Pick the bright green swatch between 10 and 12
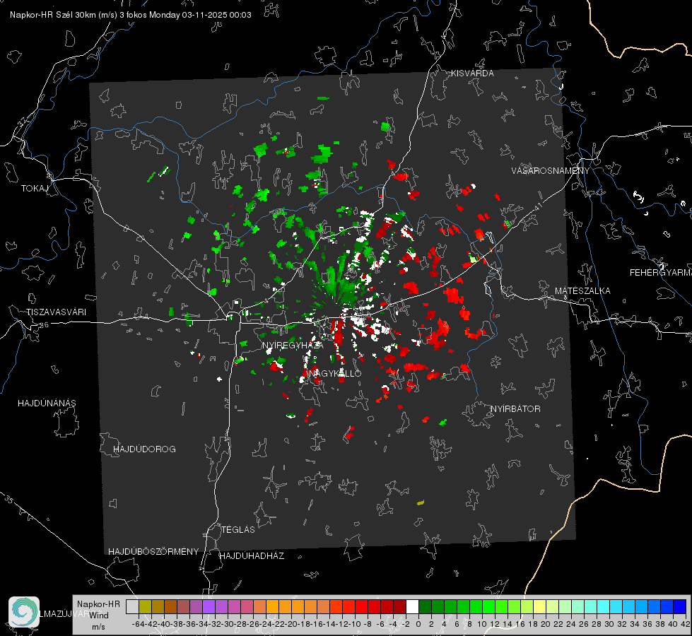 [x=488, y=607]
